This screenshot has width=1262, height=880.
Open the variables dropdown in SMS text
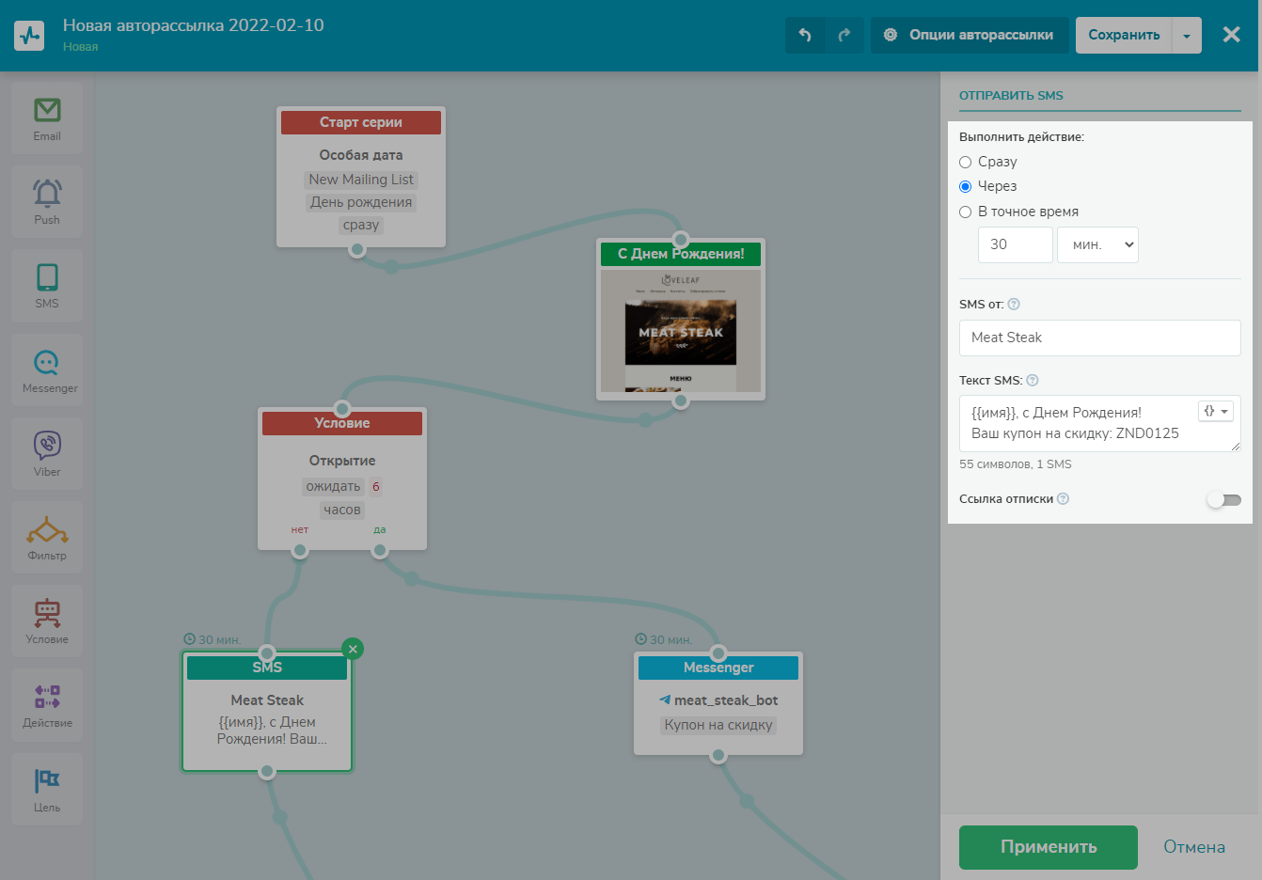1215,412
